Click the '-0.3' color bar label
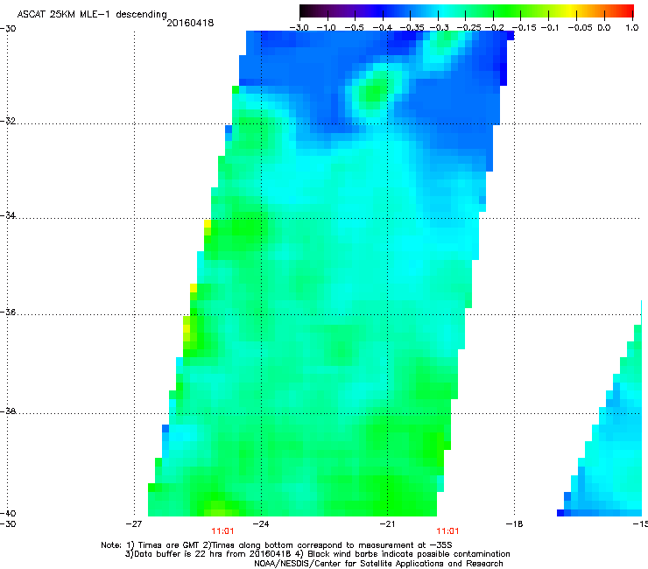The image size is (648, 569). 440,28
